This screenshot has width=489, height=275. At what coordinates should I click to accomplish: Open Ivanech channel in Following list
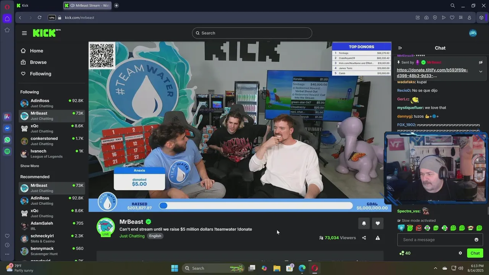click(52, 154)
